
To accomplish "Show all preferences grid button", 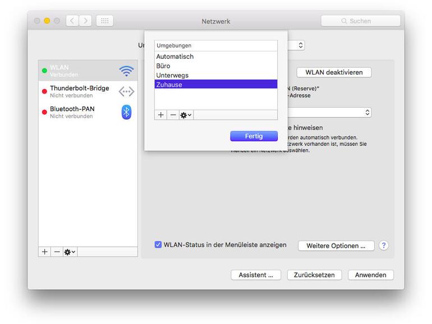I will (105, 21).
